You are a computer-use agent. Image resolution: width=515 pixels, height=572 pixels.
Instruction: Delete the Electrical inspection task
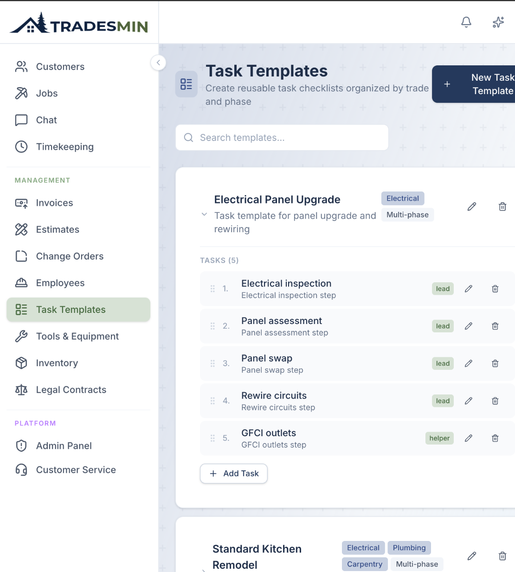[x=495, y=289]
